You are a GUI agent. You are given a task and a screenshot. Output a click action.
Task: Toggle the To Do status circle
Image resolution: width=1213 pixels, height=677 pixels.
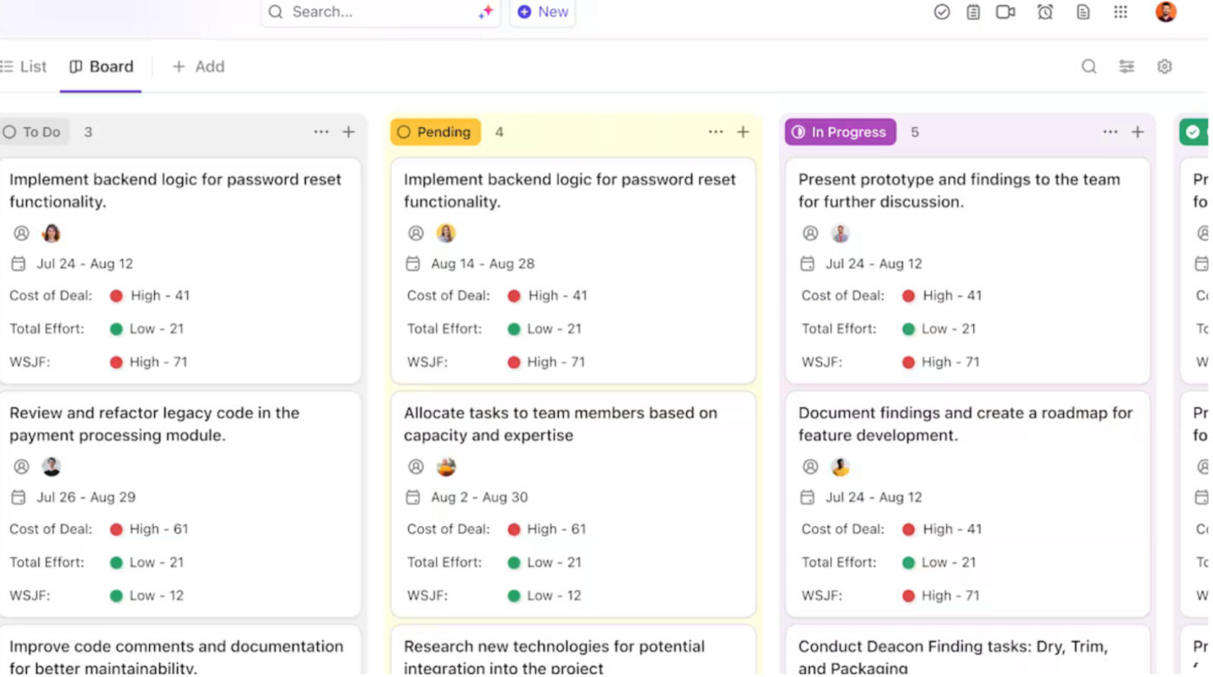pos(10,133)
